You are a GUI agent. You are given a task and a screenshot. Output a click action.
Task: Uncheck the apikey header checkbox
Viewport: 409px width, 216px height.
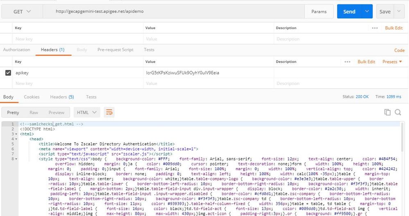tap(8, 73)
